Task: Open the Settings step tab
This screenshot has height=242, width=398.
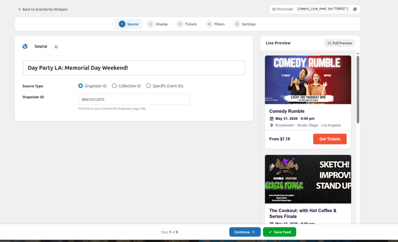Action: (245, 24)
